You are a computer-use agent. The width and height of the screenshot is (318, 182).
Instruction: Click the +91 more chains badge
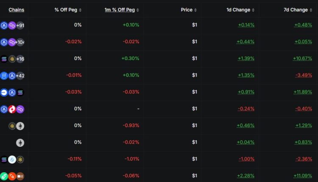[20, 25]
